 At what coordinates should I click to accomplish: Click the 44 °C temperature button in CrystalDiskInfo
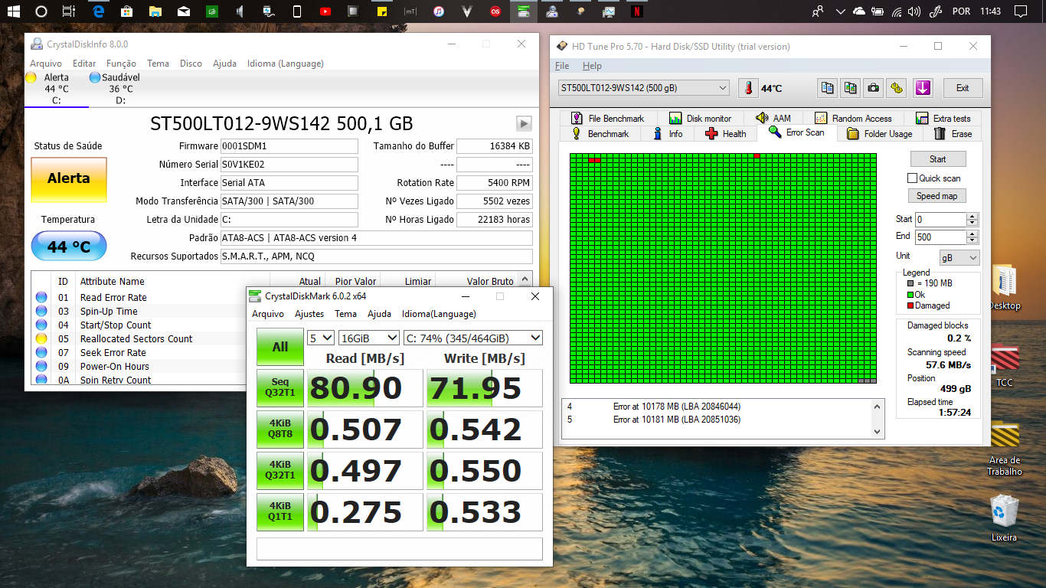pos(69,247)
